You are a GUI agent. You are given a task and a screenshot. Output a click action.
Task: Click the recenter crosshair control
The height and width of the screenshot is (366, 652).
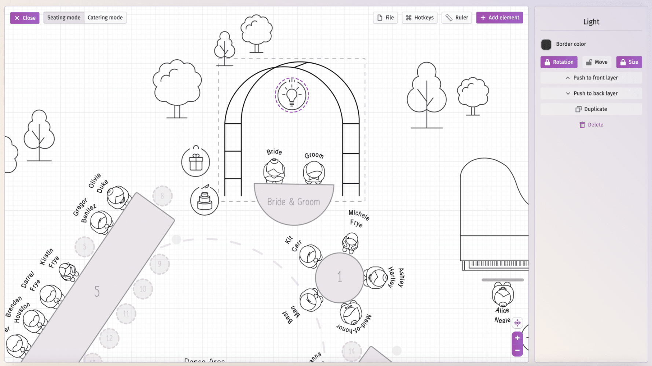[517, 323]
